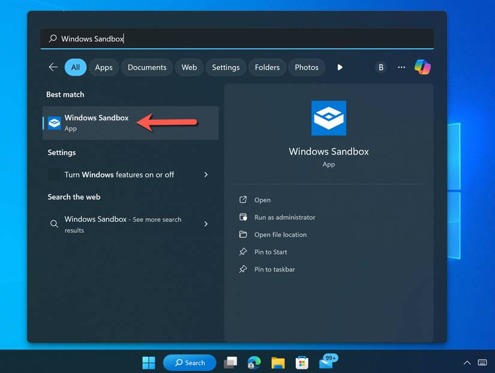This screenshot has width=495, height=373.
Task: Click the B user account avatar
Action: (380, 67)
